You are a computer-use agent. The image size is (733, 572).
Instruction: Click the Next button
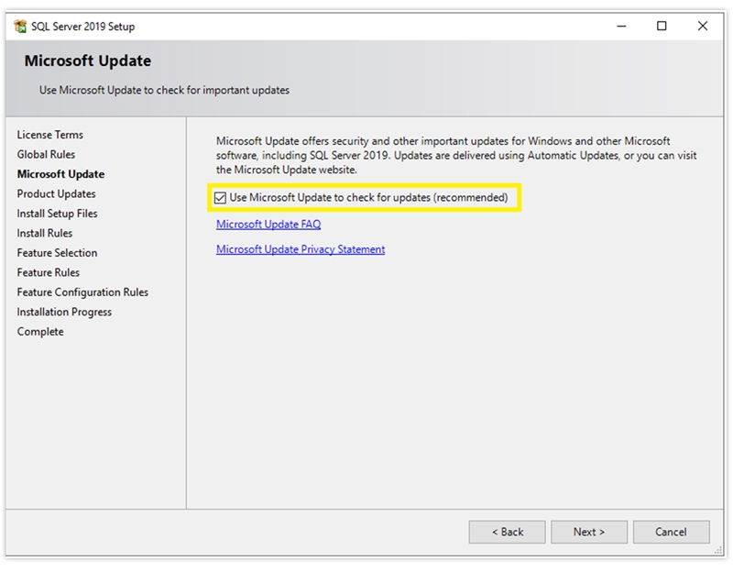pyautogui.click(x=588, y=532)
